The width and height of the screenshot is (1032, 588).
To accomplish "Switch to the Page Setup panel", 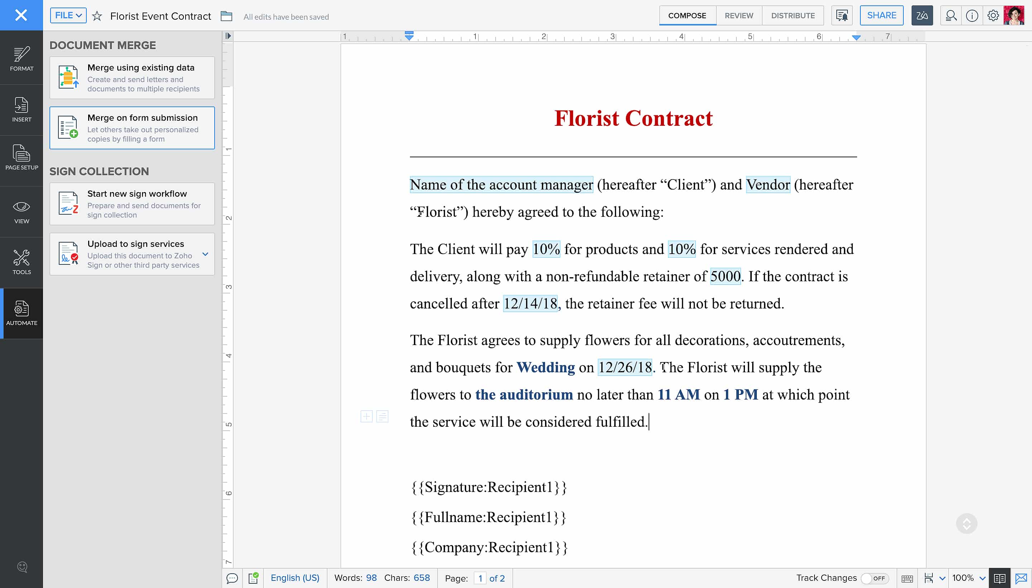I will point(21,158).
